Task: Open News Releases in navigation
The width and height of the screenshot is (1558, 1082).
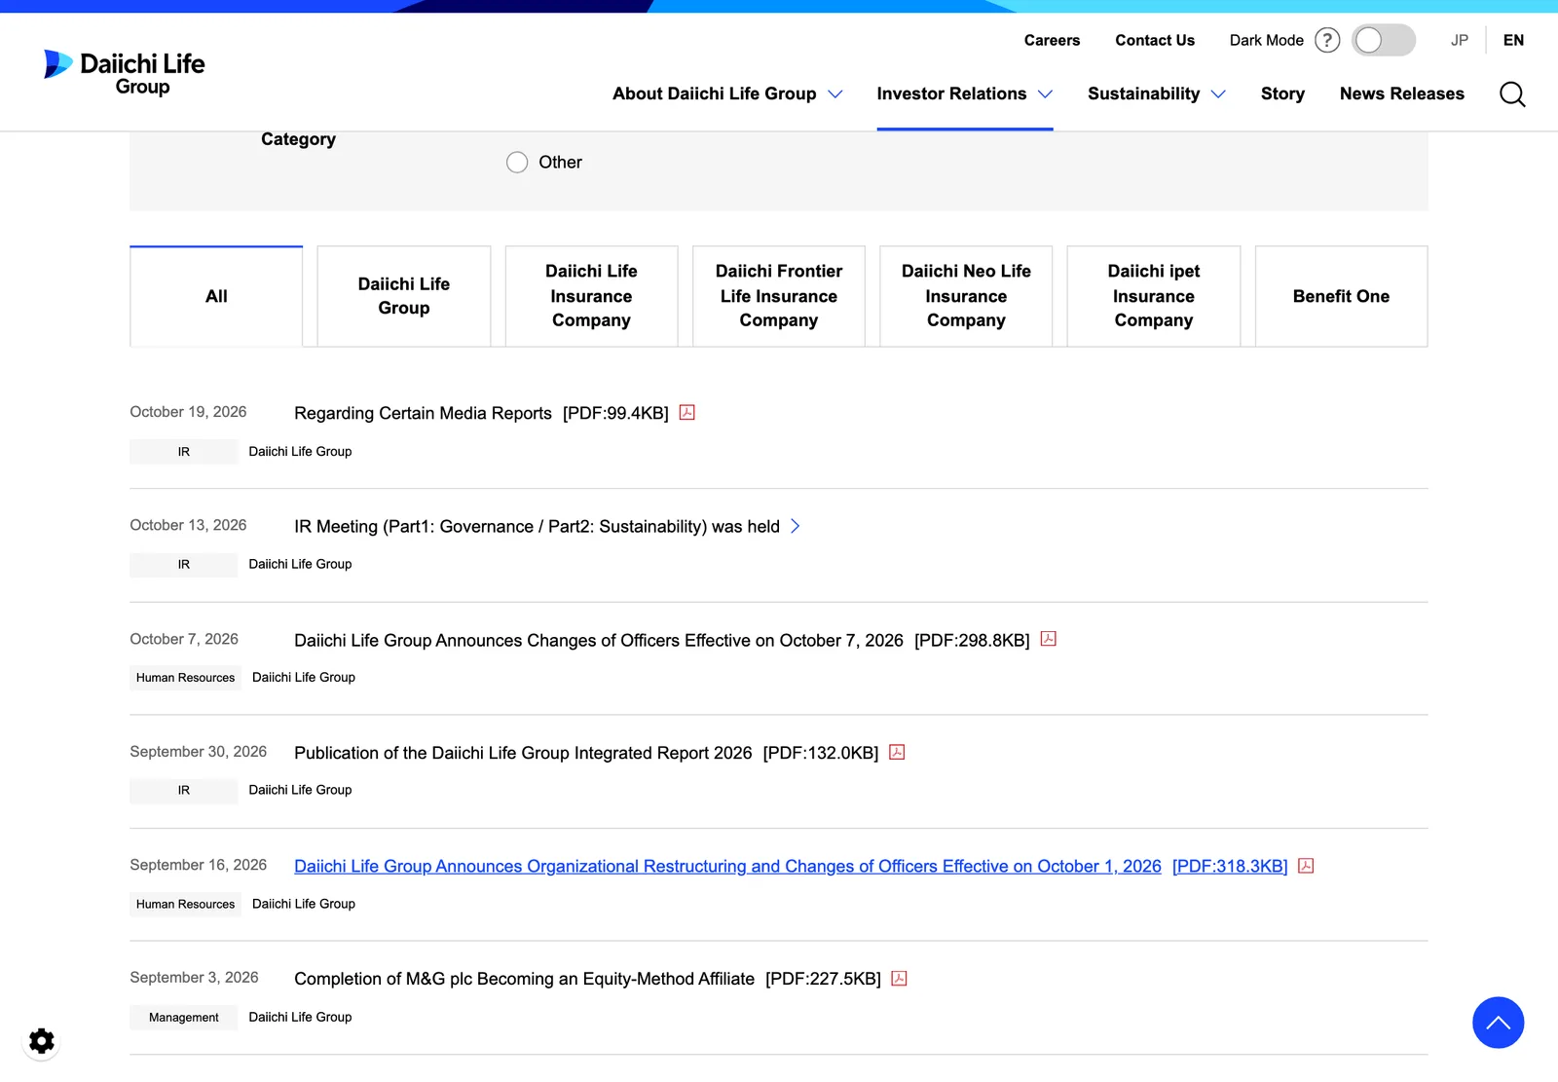Action: pos(1402,94)
